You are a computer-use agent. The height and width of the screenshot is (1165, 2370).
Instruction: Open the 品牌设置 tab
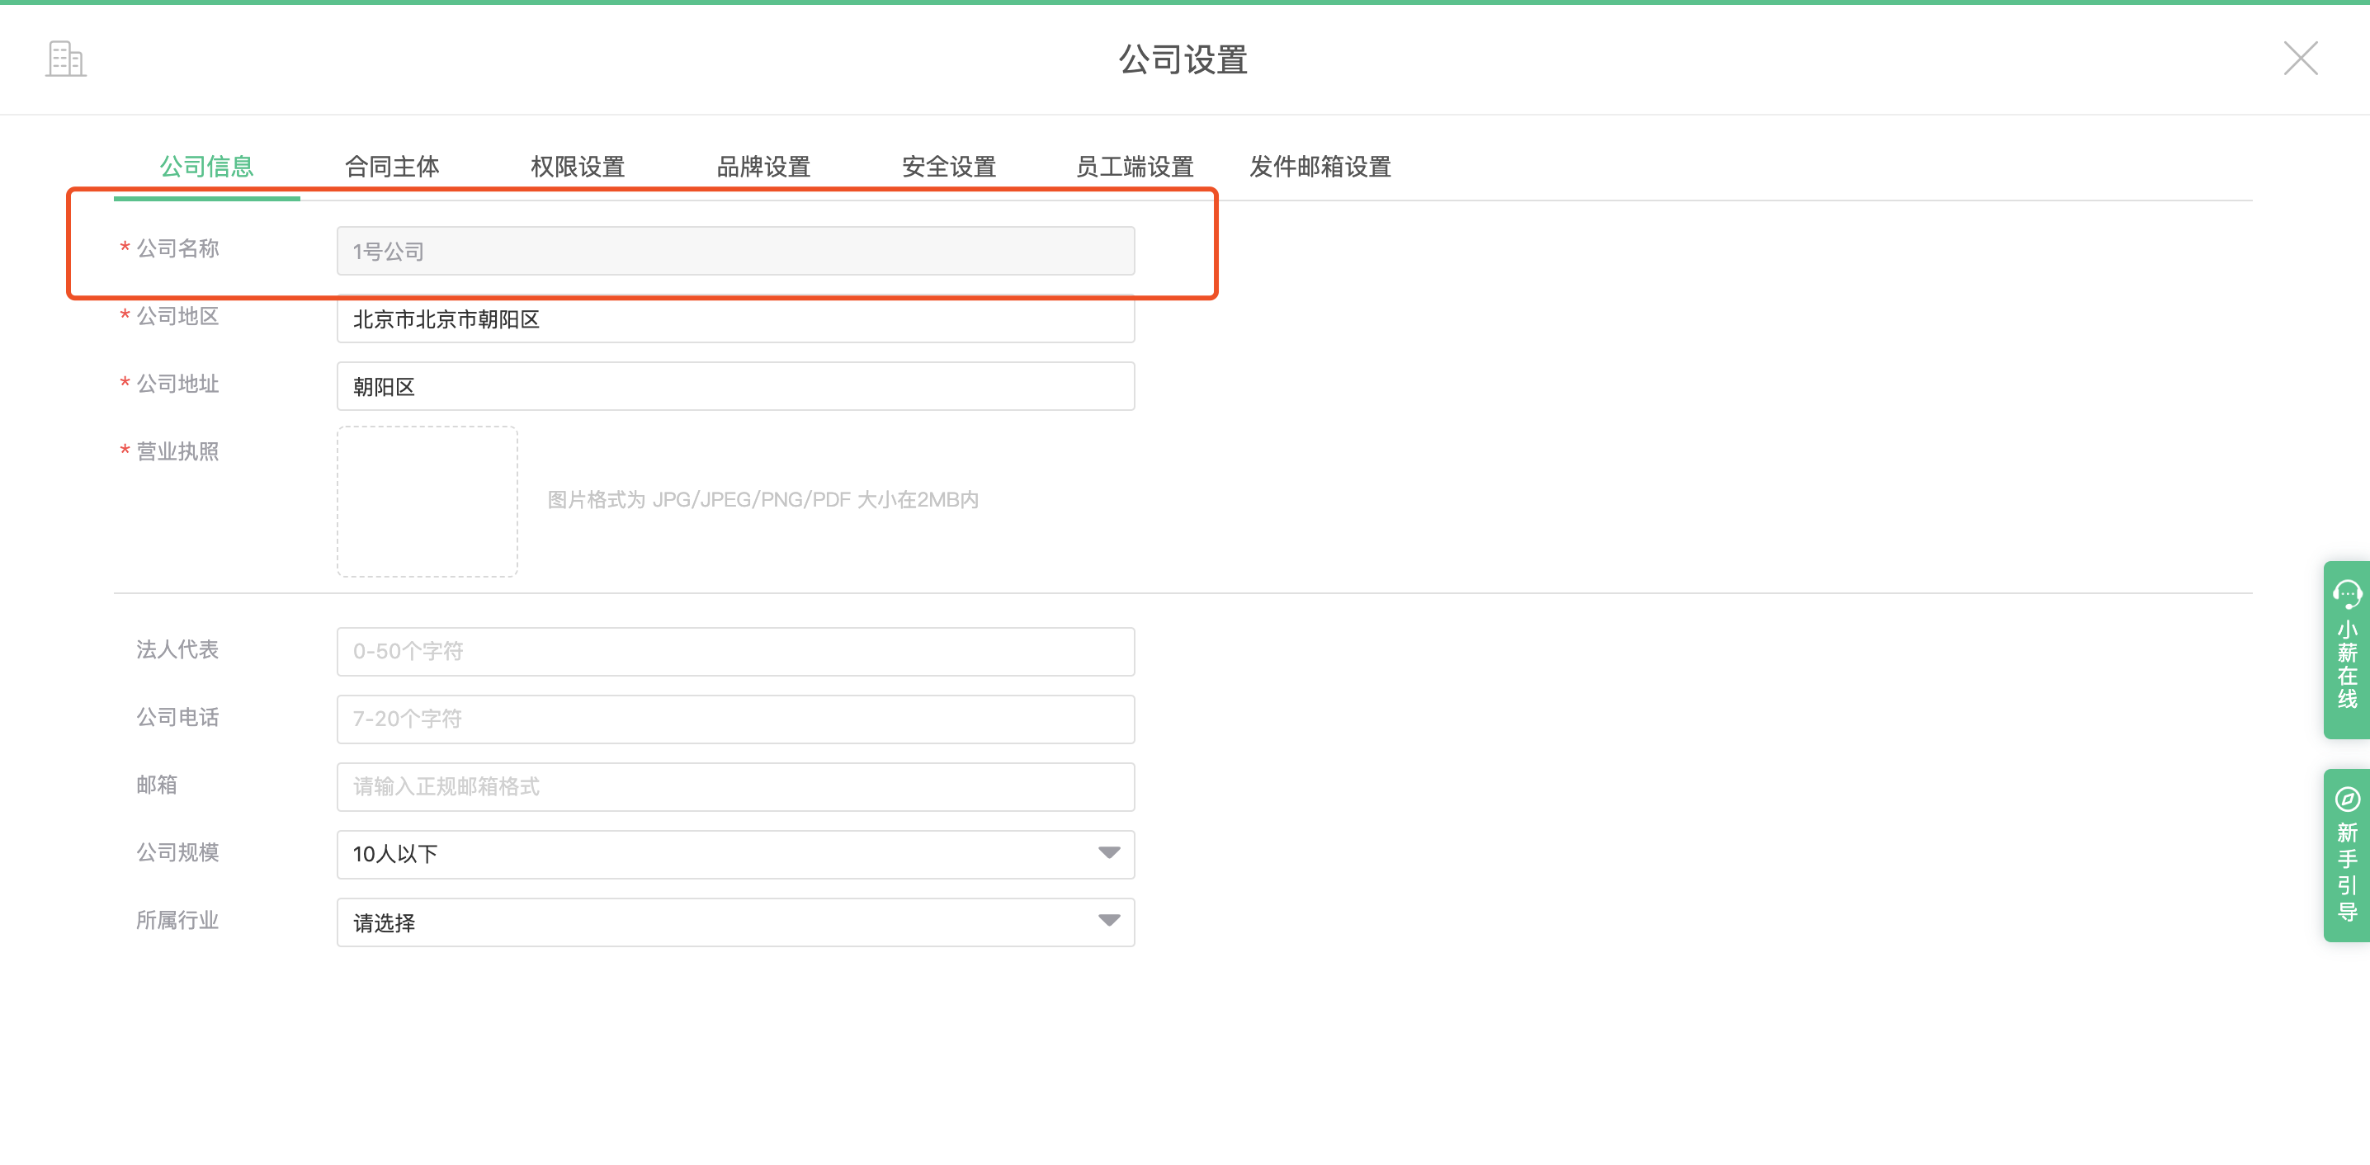point(763,167)
